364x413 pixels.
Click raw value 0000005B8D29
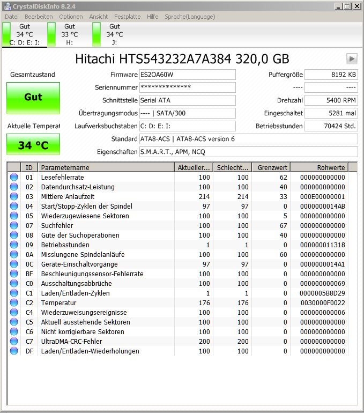(322, 293)
